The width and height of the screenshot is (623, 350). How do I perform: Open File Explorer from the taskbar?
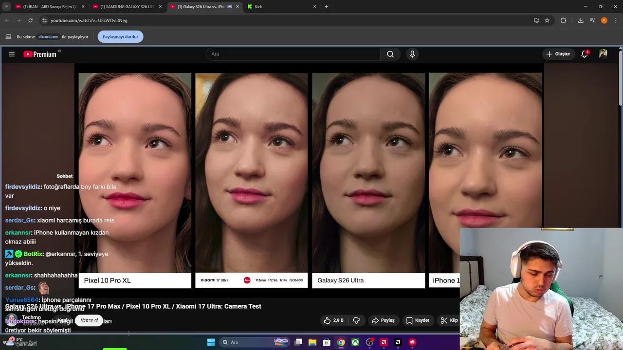coord(312,342)
